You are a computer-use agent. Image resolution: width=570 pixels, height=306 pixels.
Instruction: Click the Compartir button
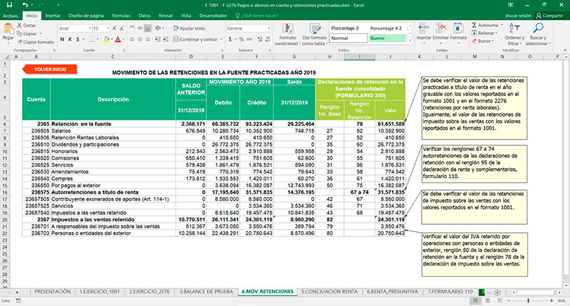click(549, 16)
